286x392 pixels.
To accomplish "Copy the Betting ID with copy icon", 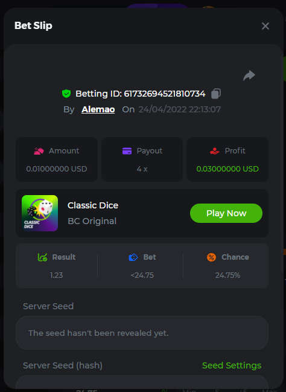I will coord(216,94).
